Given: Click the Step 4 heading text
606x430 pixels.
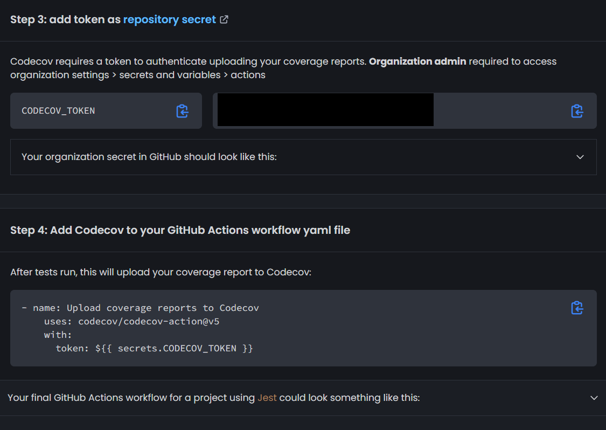Looking at the screenshot, I should click(180, 230).
